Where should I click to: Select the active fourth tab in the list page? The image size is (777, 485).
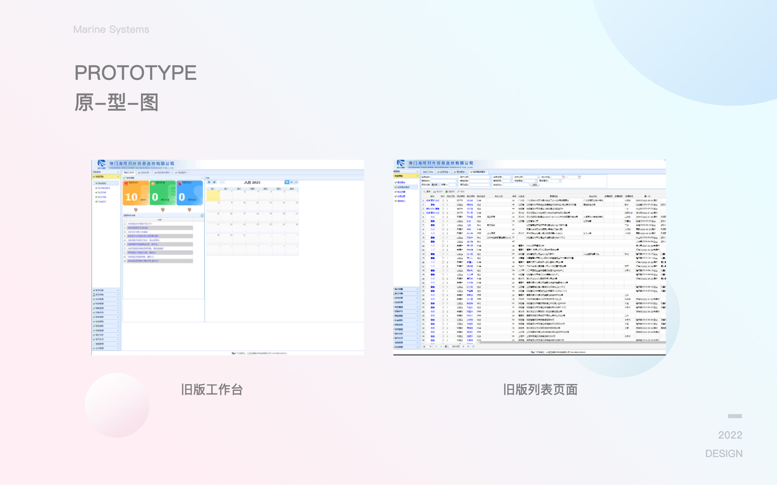(x=478, y=172)
